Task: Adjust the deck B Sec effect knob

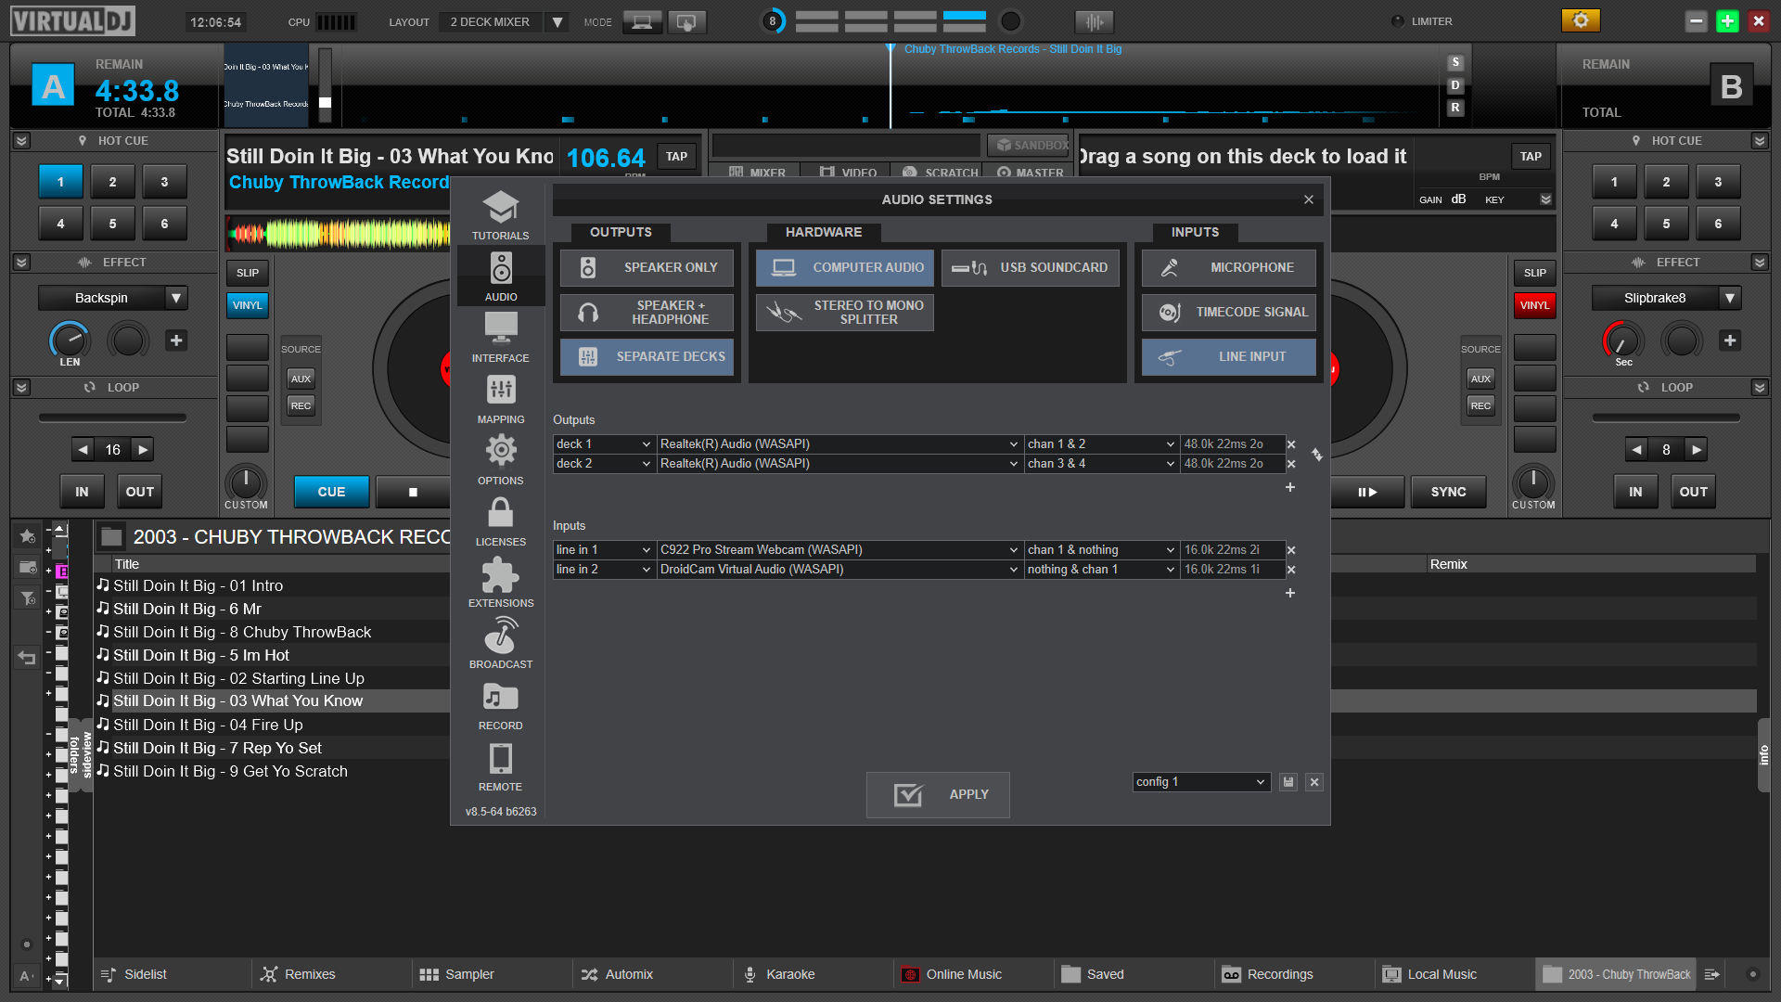Action: tap(1623, 340)
